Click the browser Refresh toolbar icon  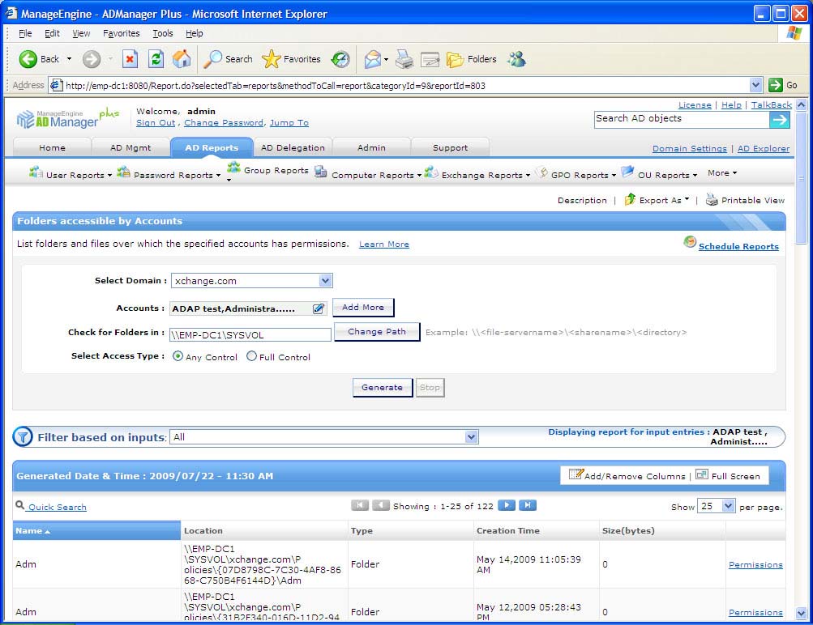pos(156,59)
